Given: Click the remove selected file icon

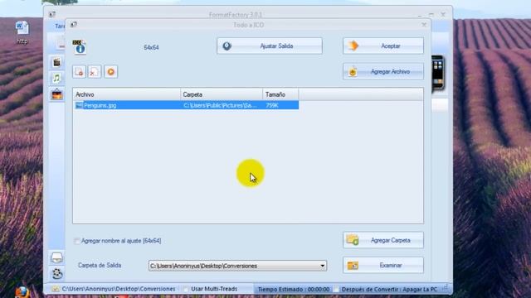Looking at the screenshot, I should 79,72.
